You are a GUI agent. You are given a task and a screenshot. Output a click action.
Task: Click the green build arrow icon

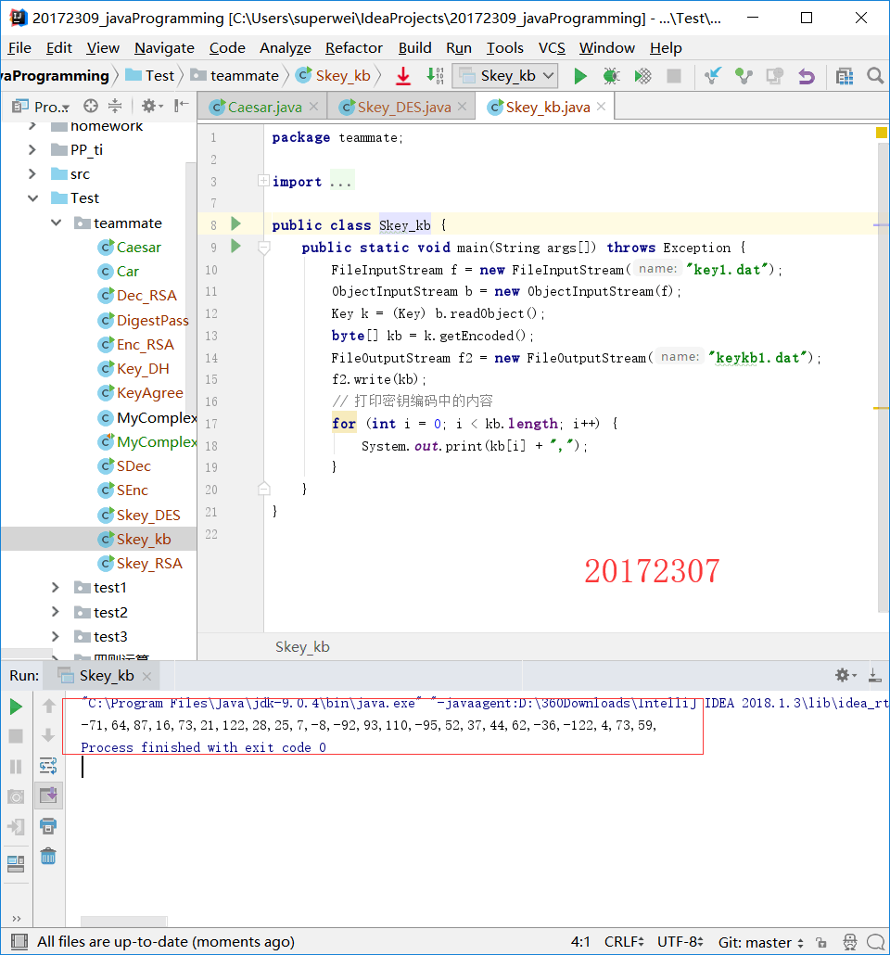435,76
